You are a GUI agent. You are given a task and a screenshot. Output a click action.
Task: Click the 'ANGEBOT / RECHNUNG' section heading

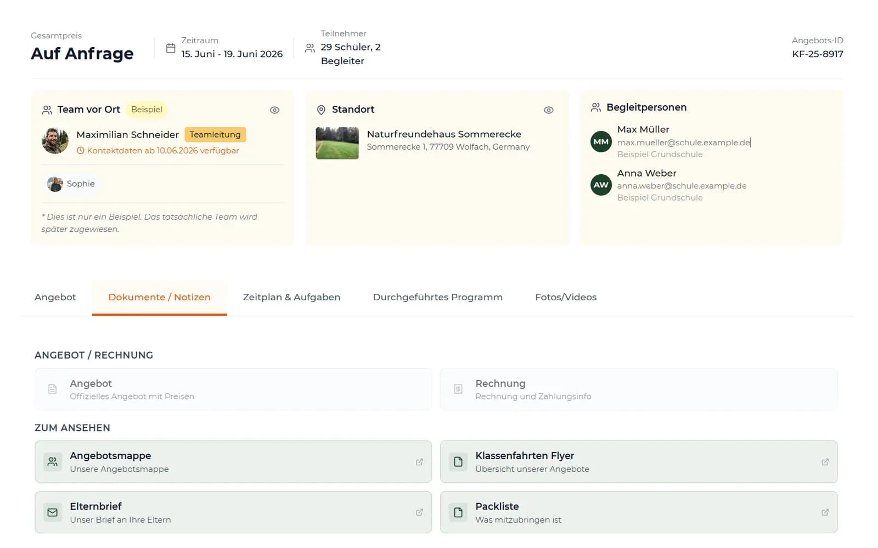click(94, 355)
